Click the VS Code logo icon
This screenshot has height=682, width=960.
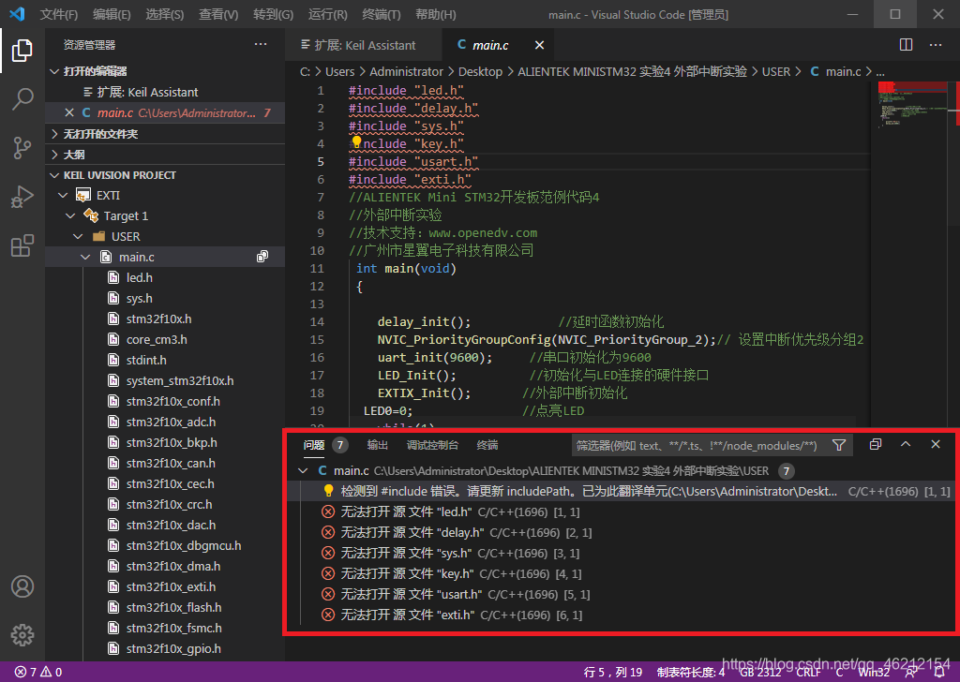17,13
